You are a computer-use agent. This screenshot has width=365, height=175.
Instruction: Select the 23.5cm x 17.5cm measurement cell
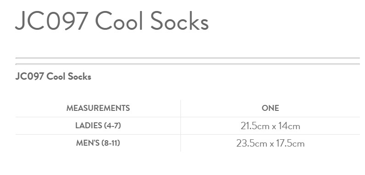click(x=270, y=143)
